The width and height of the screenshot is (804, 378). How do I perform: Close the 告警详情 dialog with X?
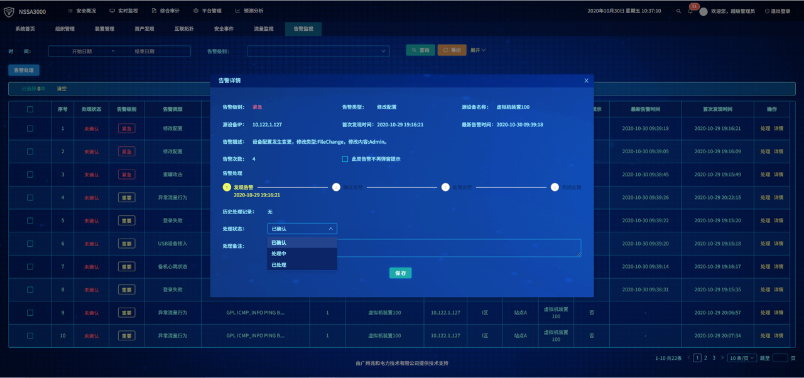pyautogui.click(x=586, y=80)
